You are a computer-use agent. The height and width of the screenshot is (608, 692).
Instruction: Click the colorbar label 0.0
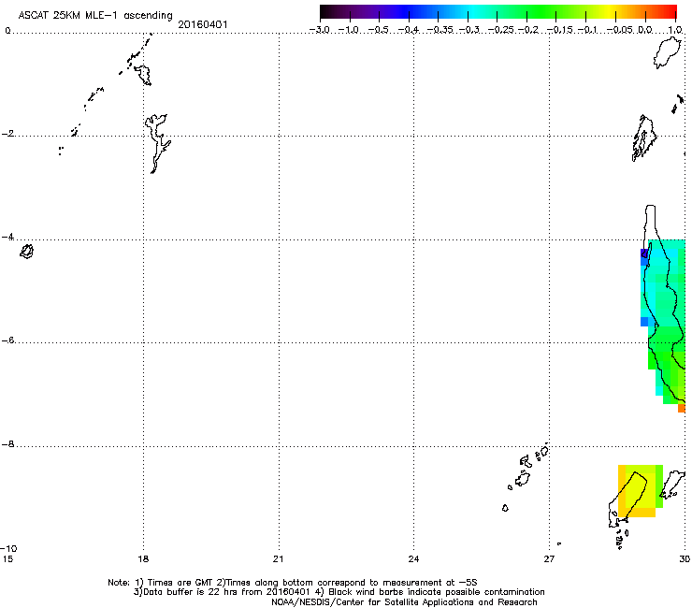coord(645,30)
